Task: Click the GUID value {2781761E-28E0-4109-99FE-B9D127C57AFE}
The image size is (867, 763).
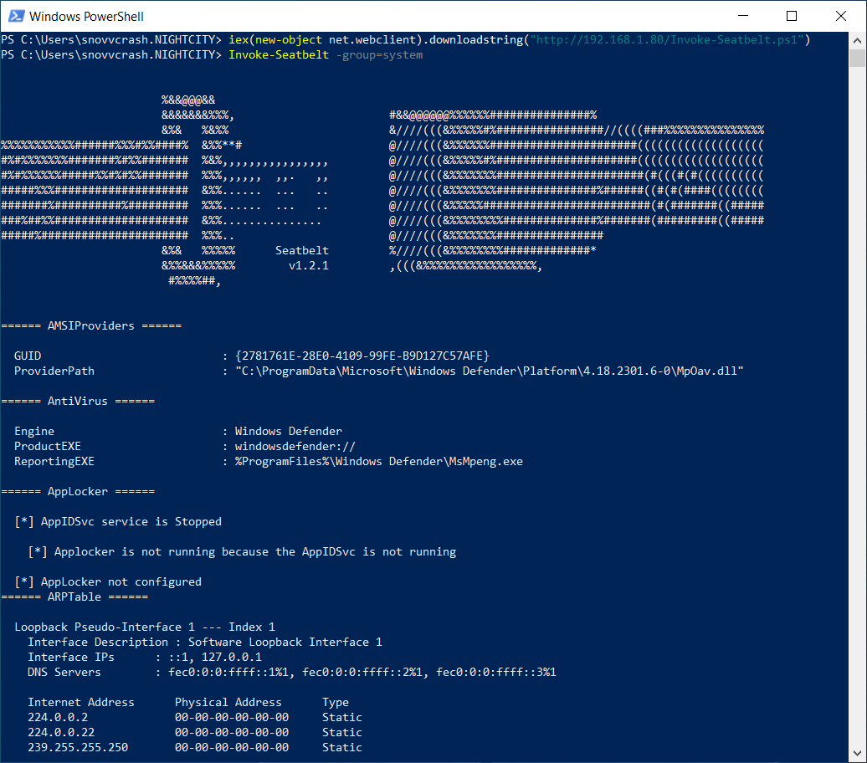Action: [x=362, y=356]
